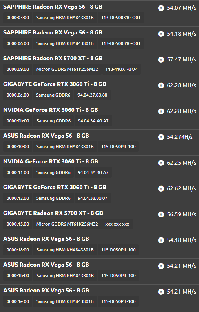199x312 pixels.
Task: Select the 0000:0b:00 bus ID tag
Action: (x=18, y=121)
